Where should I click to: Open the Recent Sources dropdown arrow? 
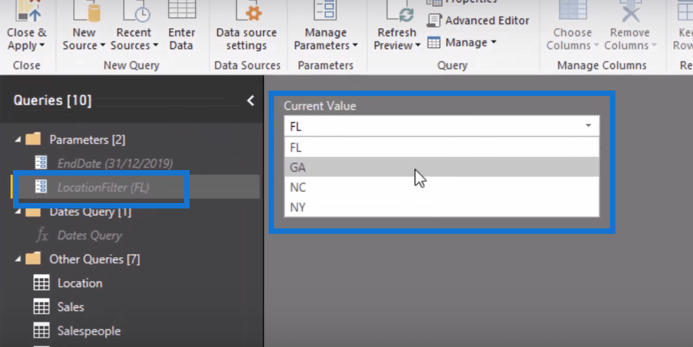pyautogui.click(x=156, y=45)
